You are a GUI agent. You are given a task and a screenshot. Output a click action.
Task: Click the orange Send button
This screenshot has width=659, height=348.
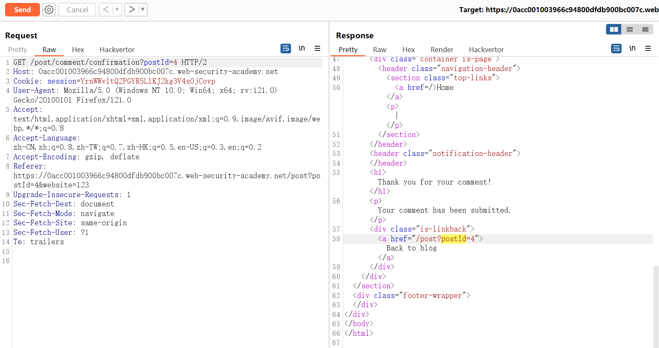click(x=22, y=10)
